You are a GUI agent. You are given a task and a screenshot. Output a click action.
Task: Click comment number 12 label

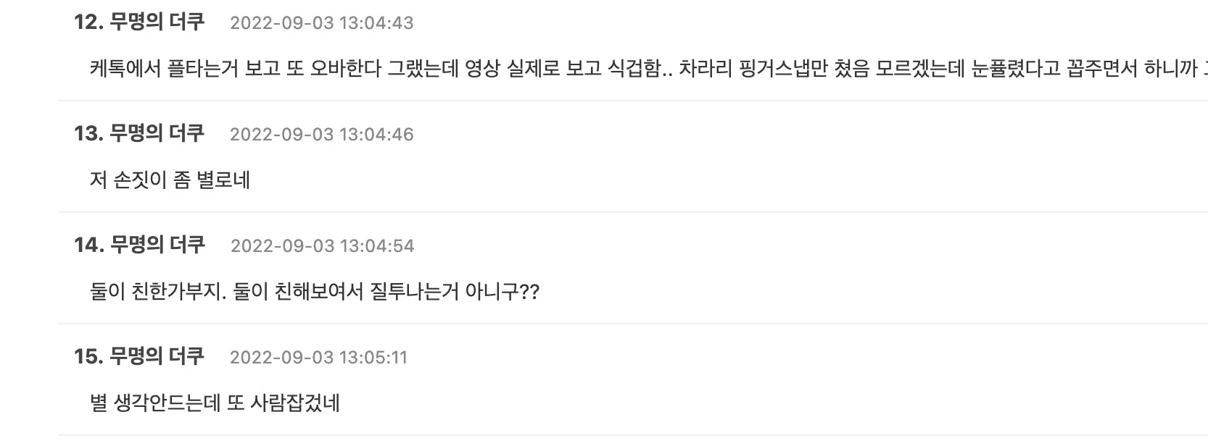click(88, 22)
